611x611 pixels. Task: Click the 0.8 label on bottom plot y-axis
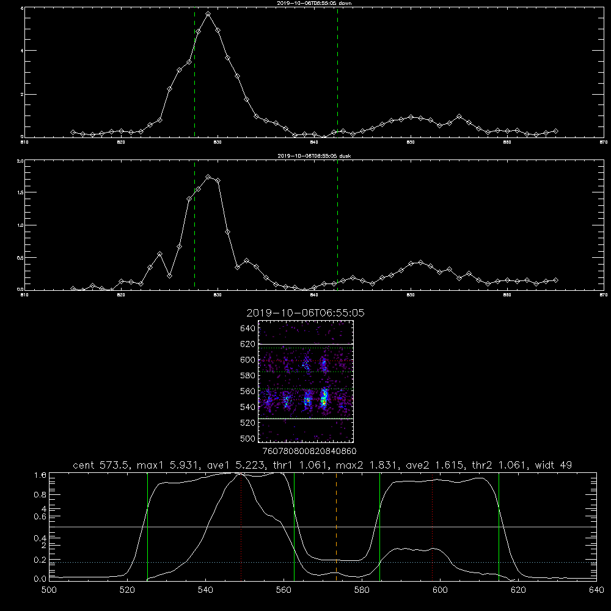point(40,495)
